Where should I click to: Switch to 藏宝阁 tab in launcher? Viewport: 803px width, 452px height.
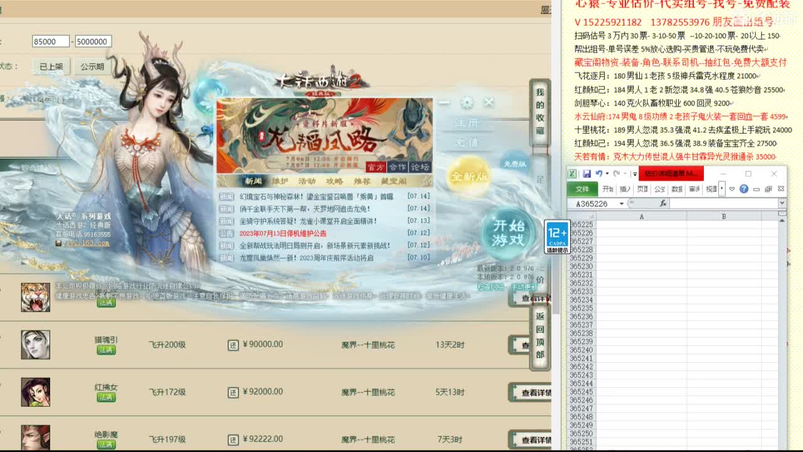[x=394, y=181]
